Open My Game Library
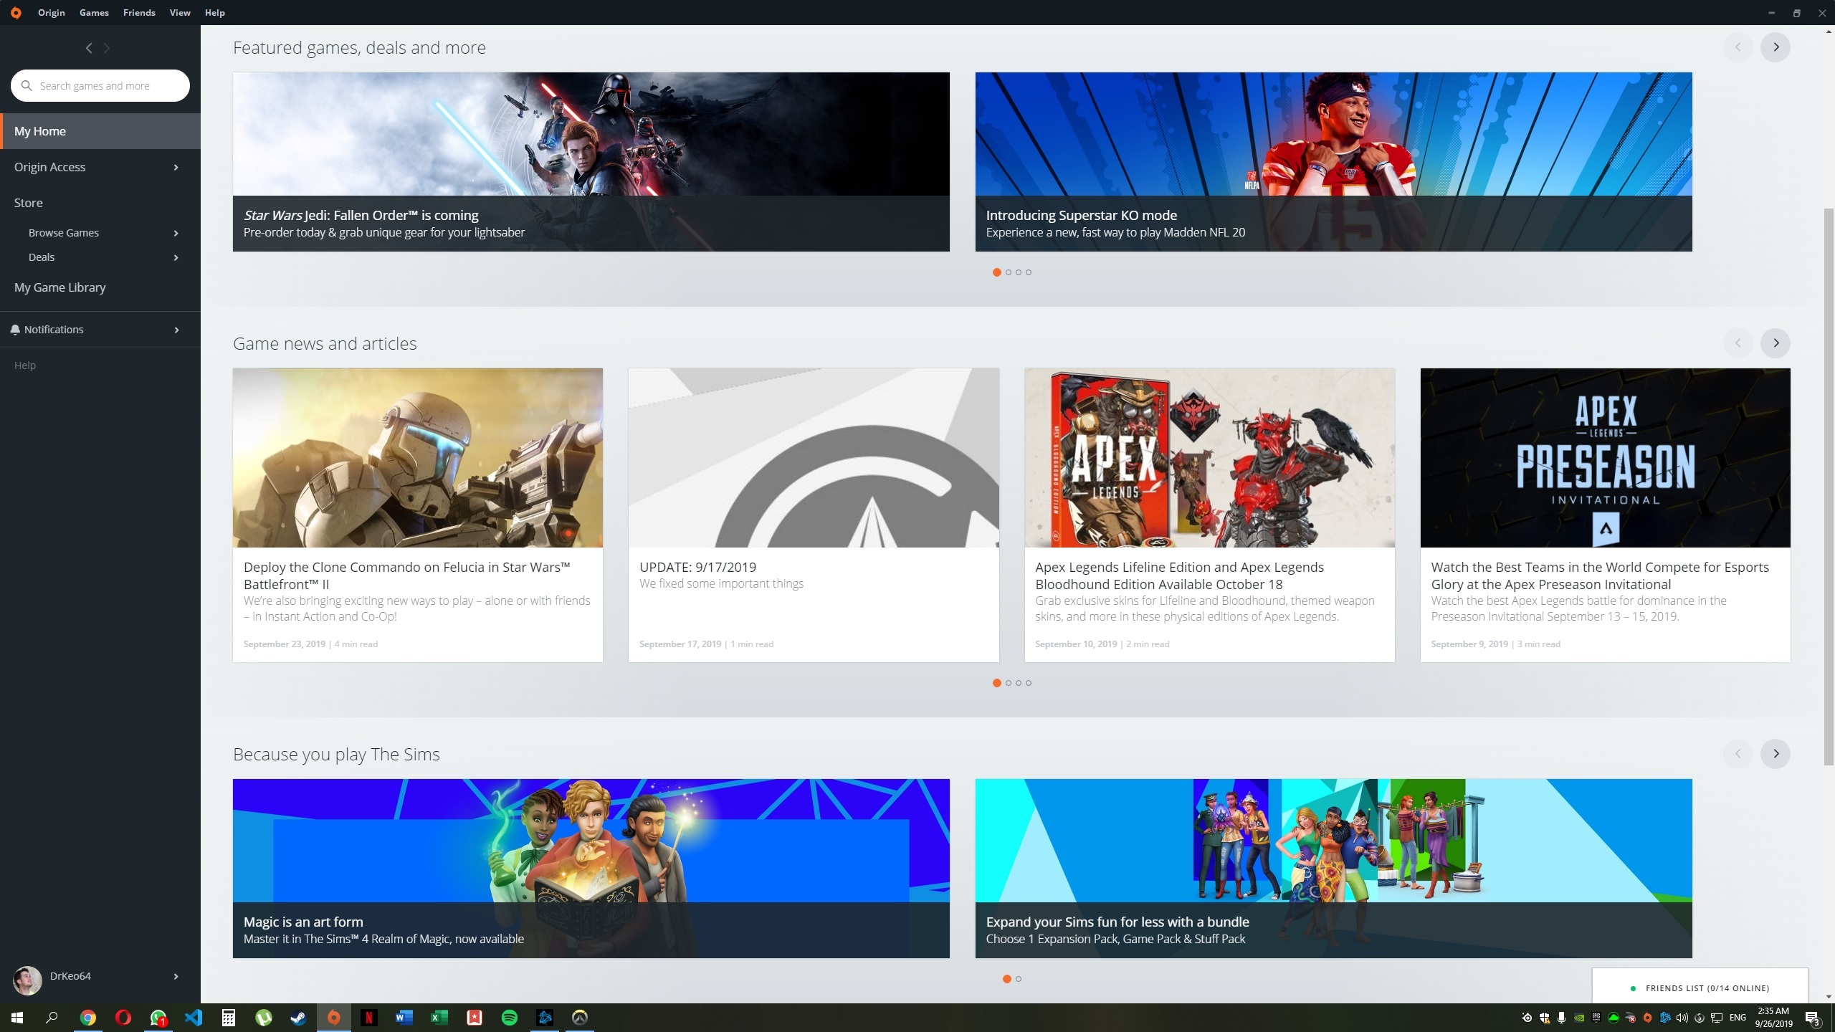Screen dimensions: 1835x1032 60,287
